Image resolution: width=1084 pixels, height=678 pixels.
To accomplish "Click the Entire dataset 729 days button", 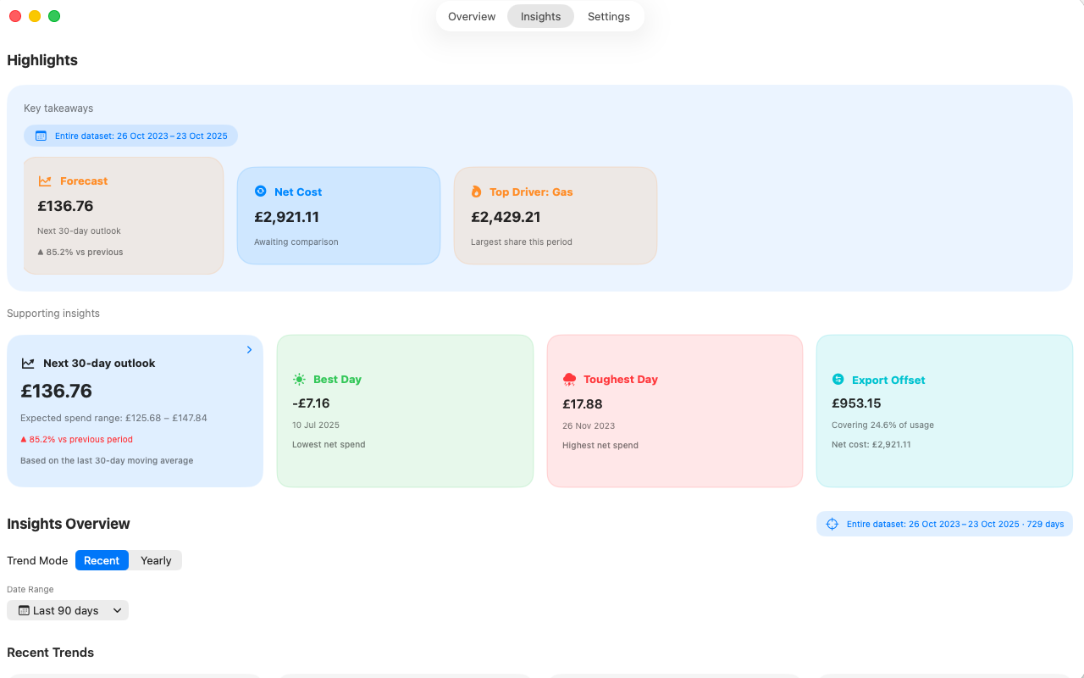I will tap(944, 524).
